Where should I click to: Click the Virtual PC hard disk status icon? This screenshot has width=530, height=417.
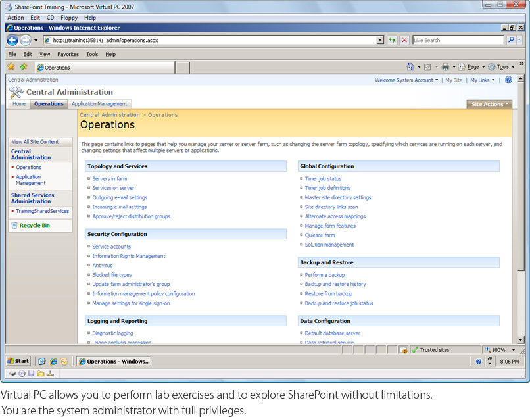12,374
